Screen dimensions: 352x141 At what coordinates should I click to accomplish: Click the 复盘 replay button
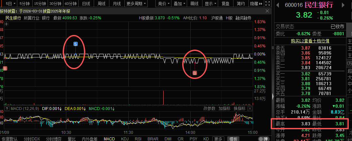225,4
